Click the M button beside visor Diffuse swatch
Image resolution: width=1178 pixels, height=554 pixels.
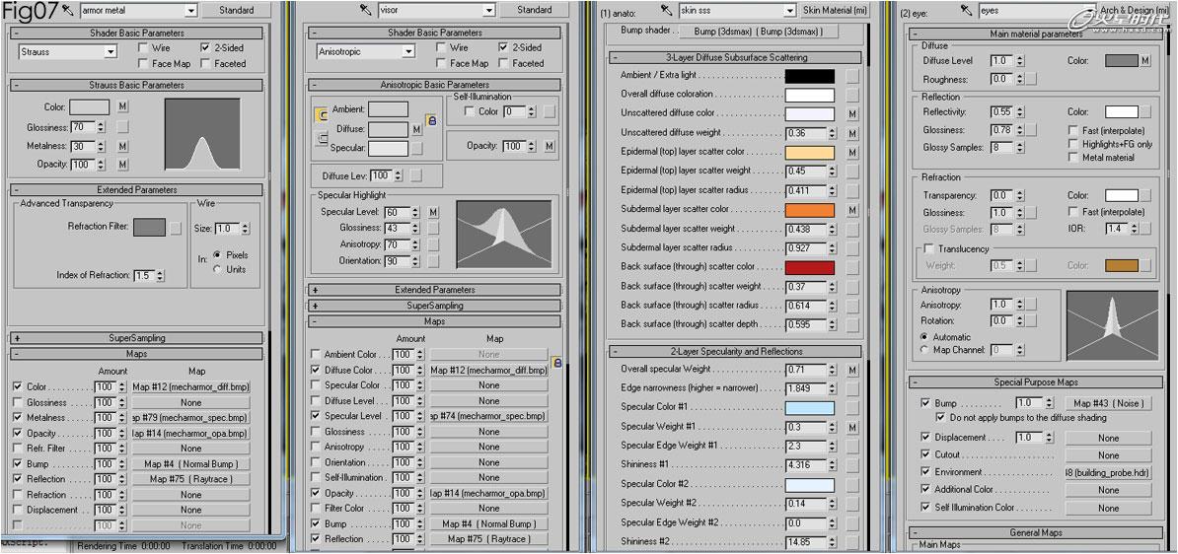(417, 129)
